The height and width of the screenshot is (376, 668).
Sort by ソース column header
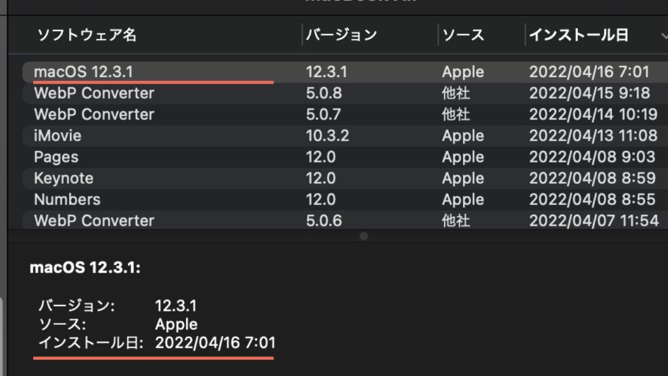tap(463, 35)
